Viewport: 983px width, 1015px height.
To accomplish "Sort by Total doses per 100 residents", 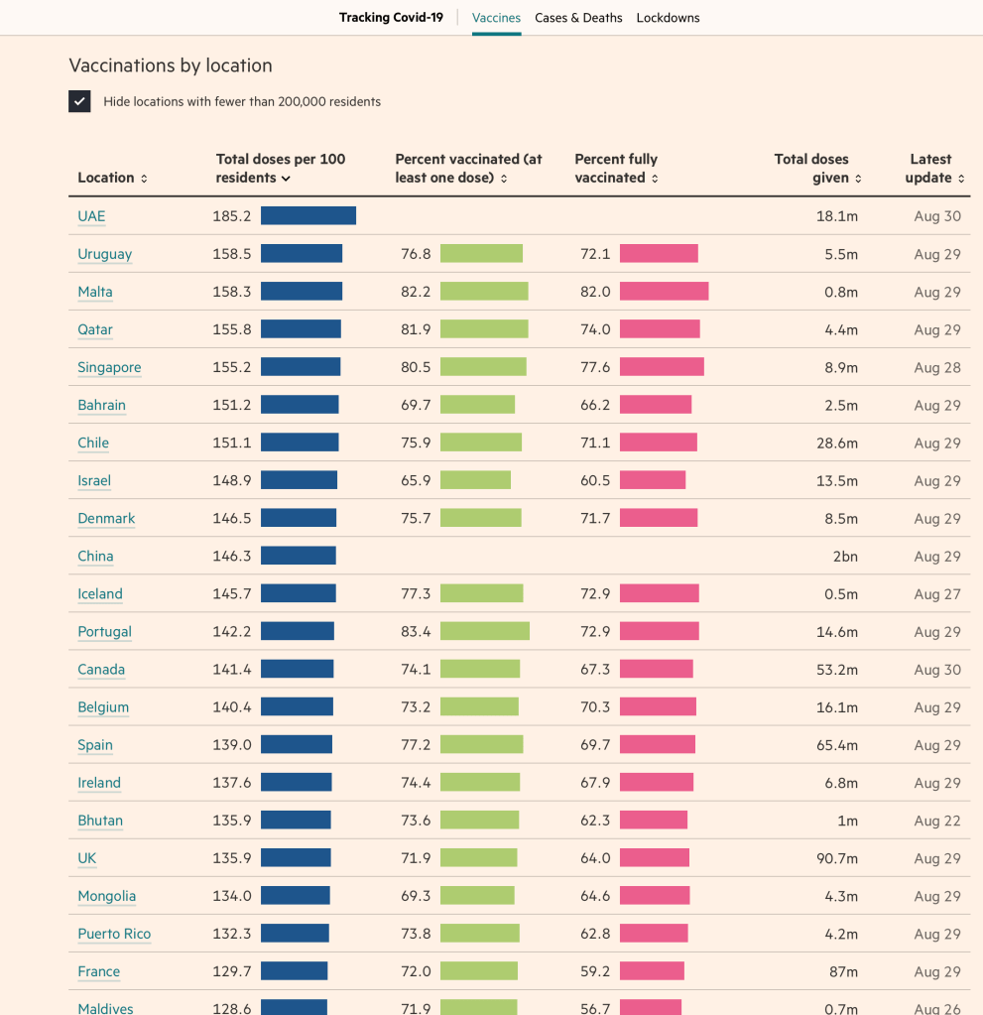I will pos(286,179).
